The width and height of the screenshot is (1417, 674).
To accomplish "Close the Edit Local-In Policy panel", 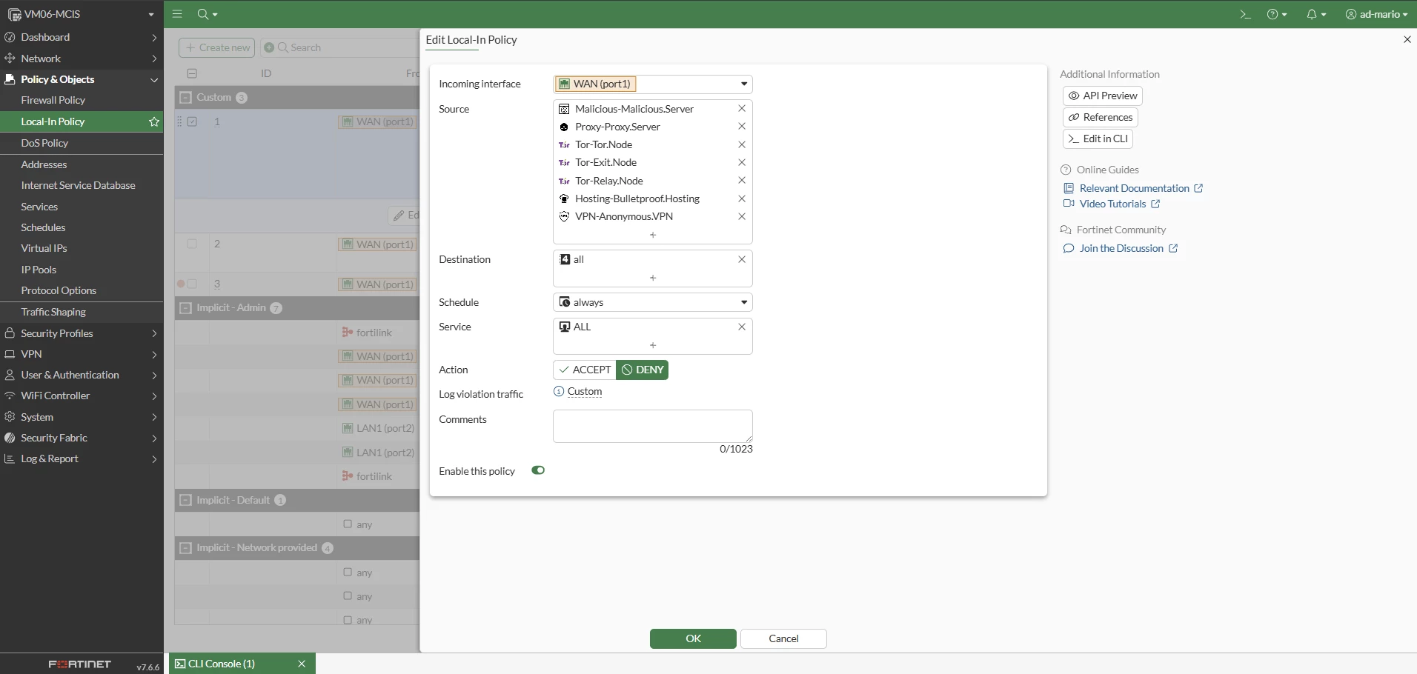I will click(x=1407, y=39).
